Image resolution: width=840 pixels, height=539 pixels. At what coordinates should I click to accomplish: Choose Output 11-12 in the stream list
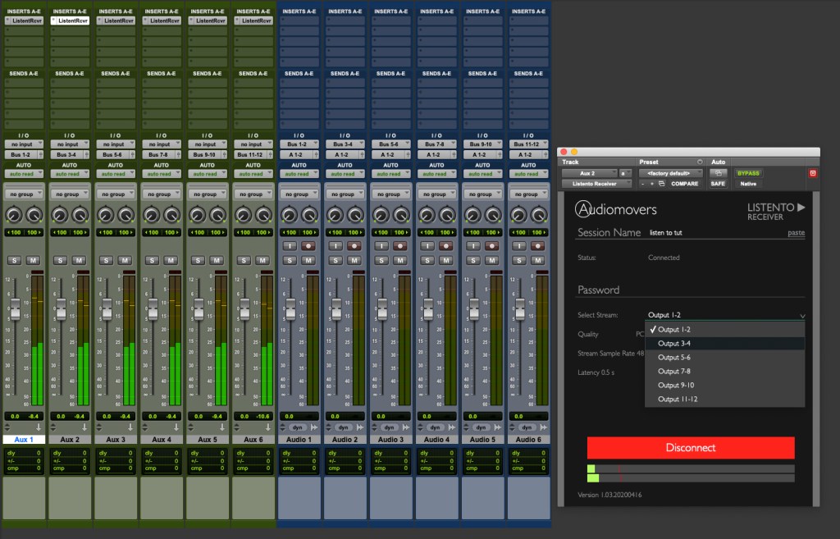678,400
